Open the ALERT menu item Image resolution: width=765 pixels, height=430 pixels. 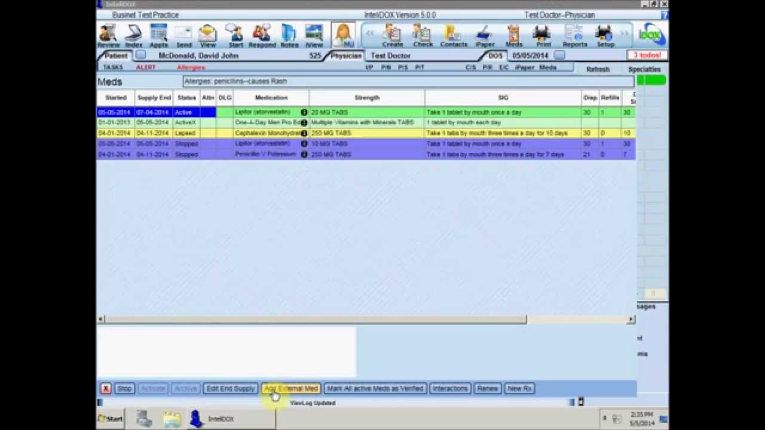(x=146, y=67)
